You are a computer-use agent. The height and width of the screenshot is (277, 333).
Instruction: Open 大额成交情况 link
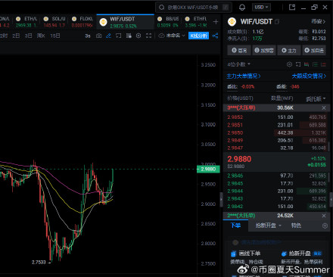tap(309, 76)
